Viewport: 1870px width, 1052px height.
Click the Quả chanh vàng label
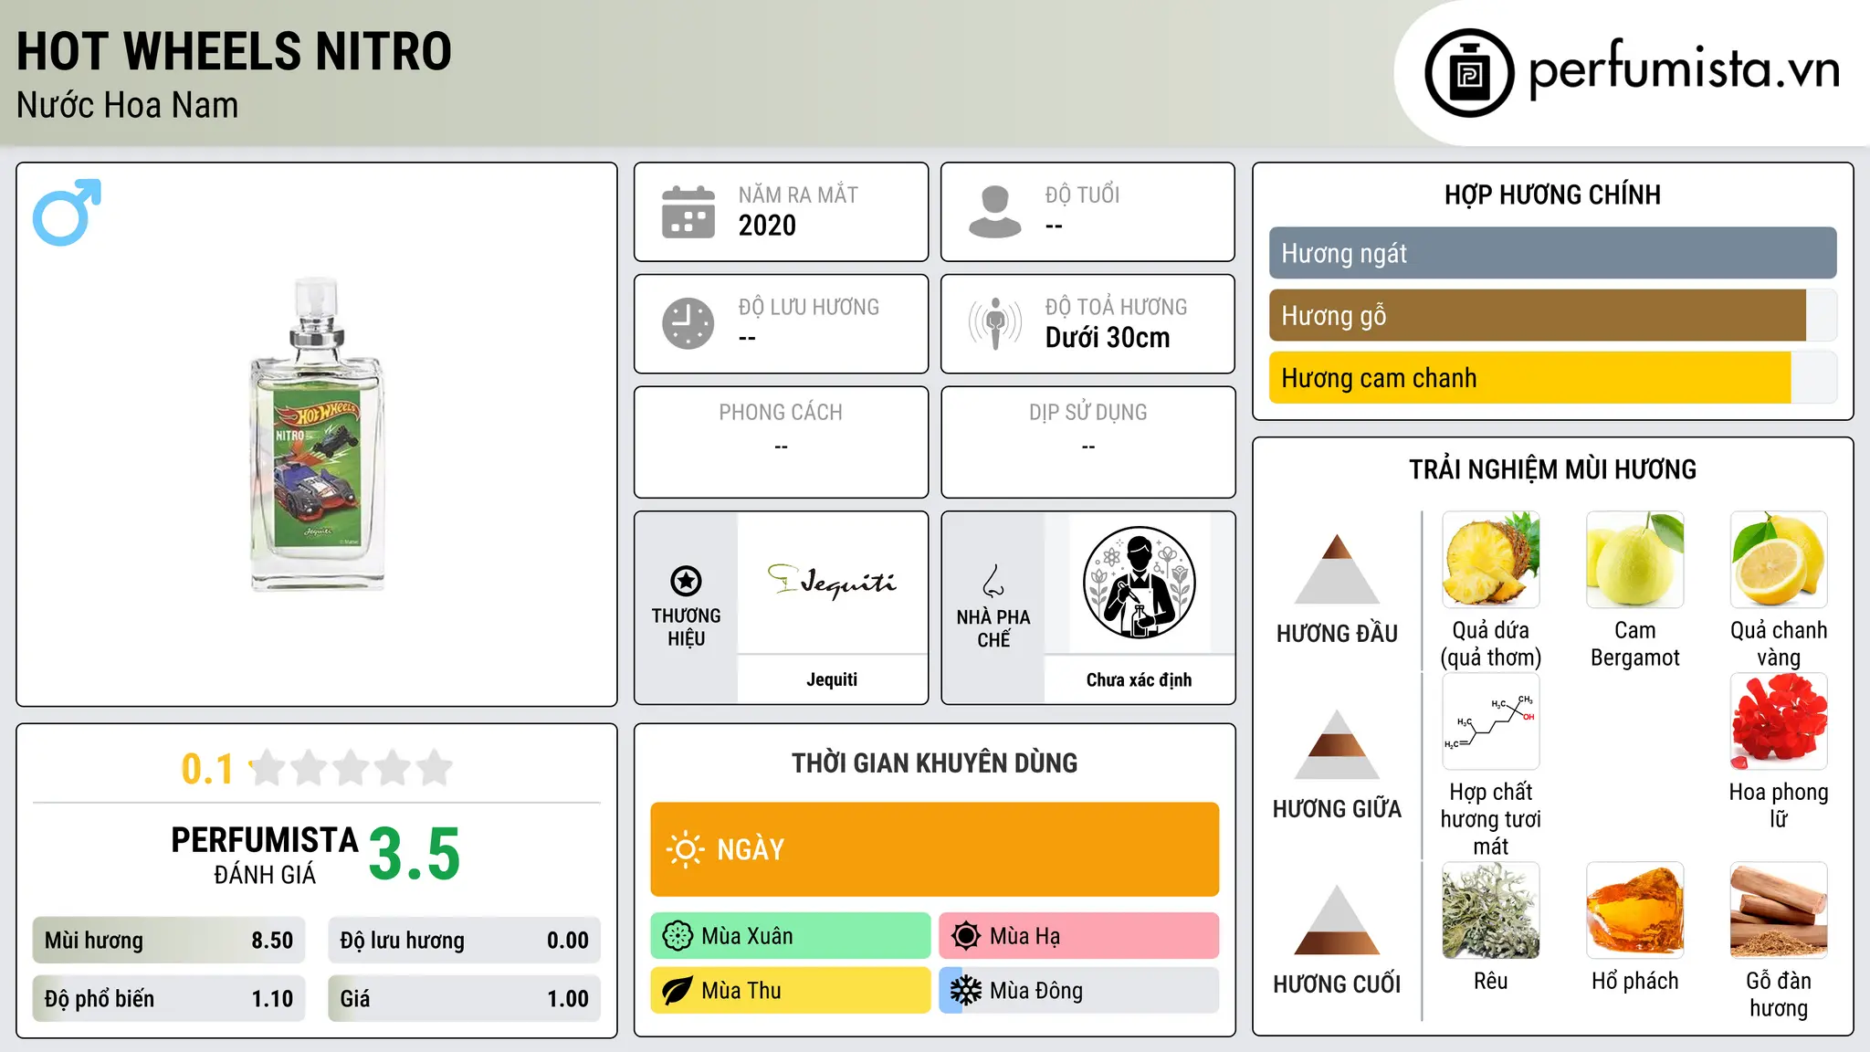point(1779,644)
